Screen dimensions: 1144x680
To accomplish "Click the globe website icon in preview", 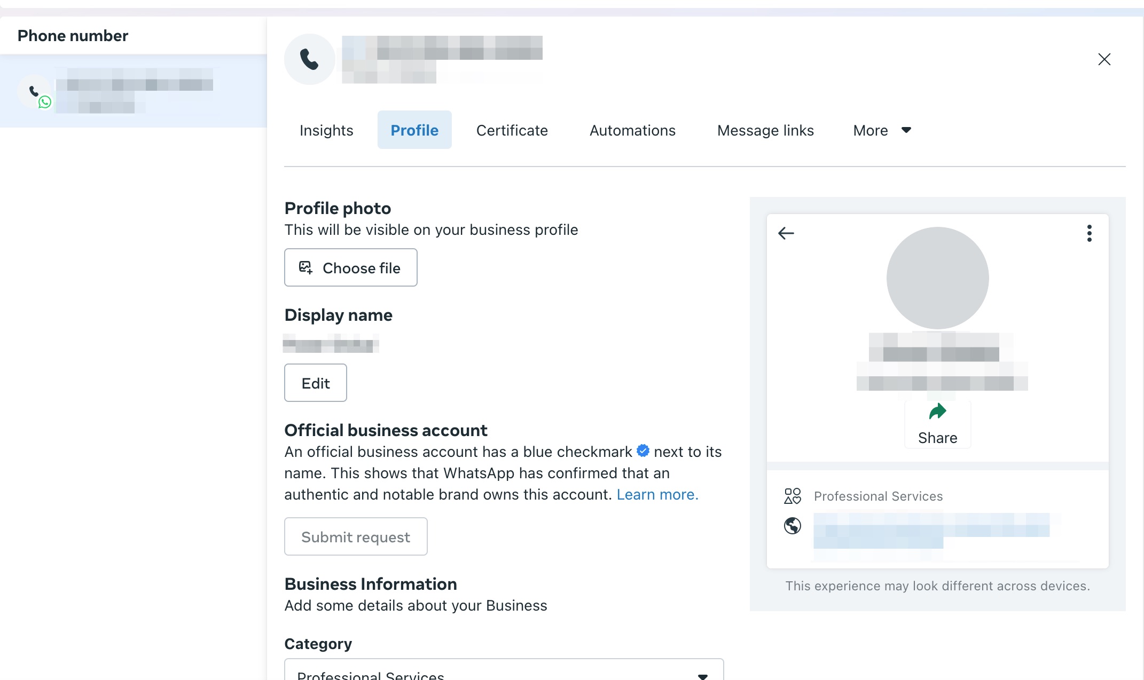I will [x=793, y=526].
